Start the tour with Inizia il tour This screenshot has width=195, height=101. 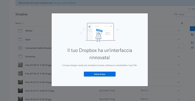tap(100, 74)
